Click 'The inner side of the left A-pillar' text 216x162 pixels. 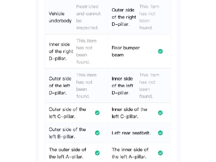pos(130,153)
